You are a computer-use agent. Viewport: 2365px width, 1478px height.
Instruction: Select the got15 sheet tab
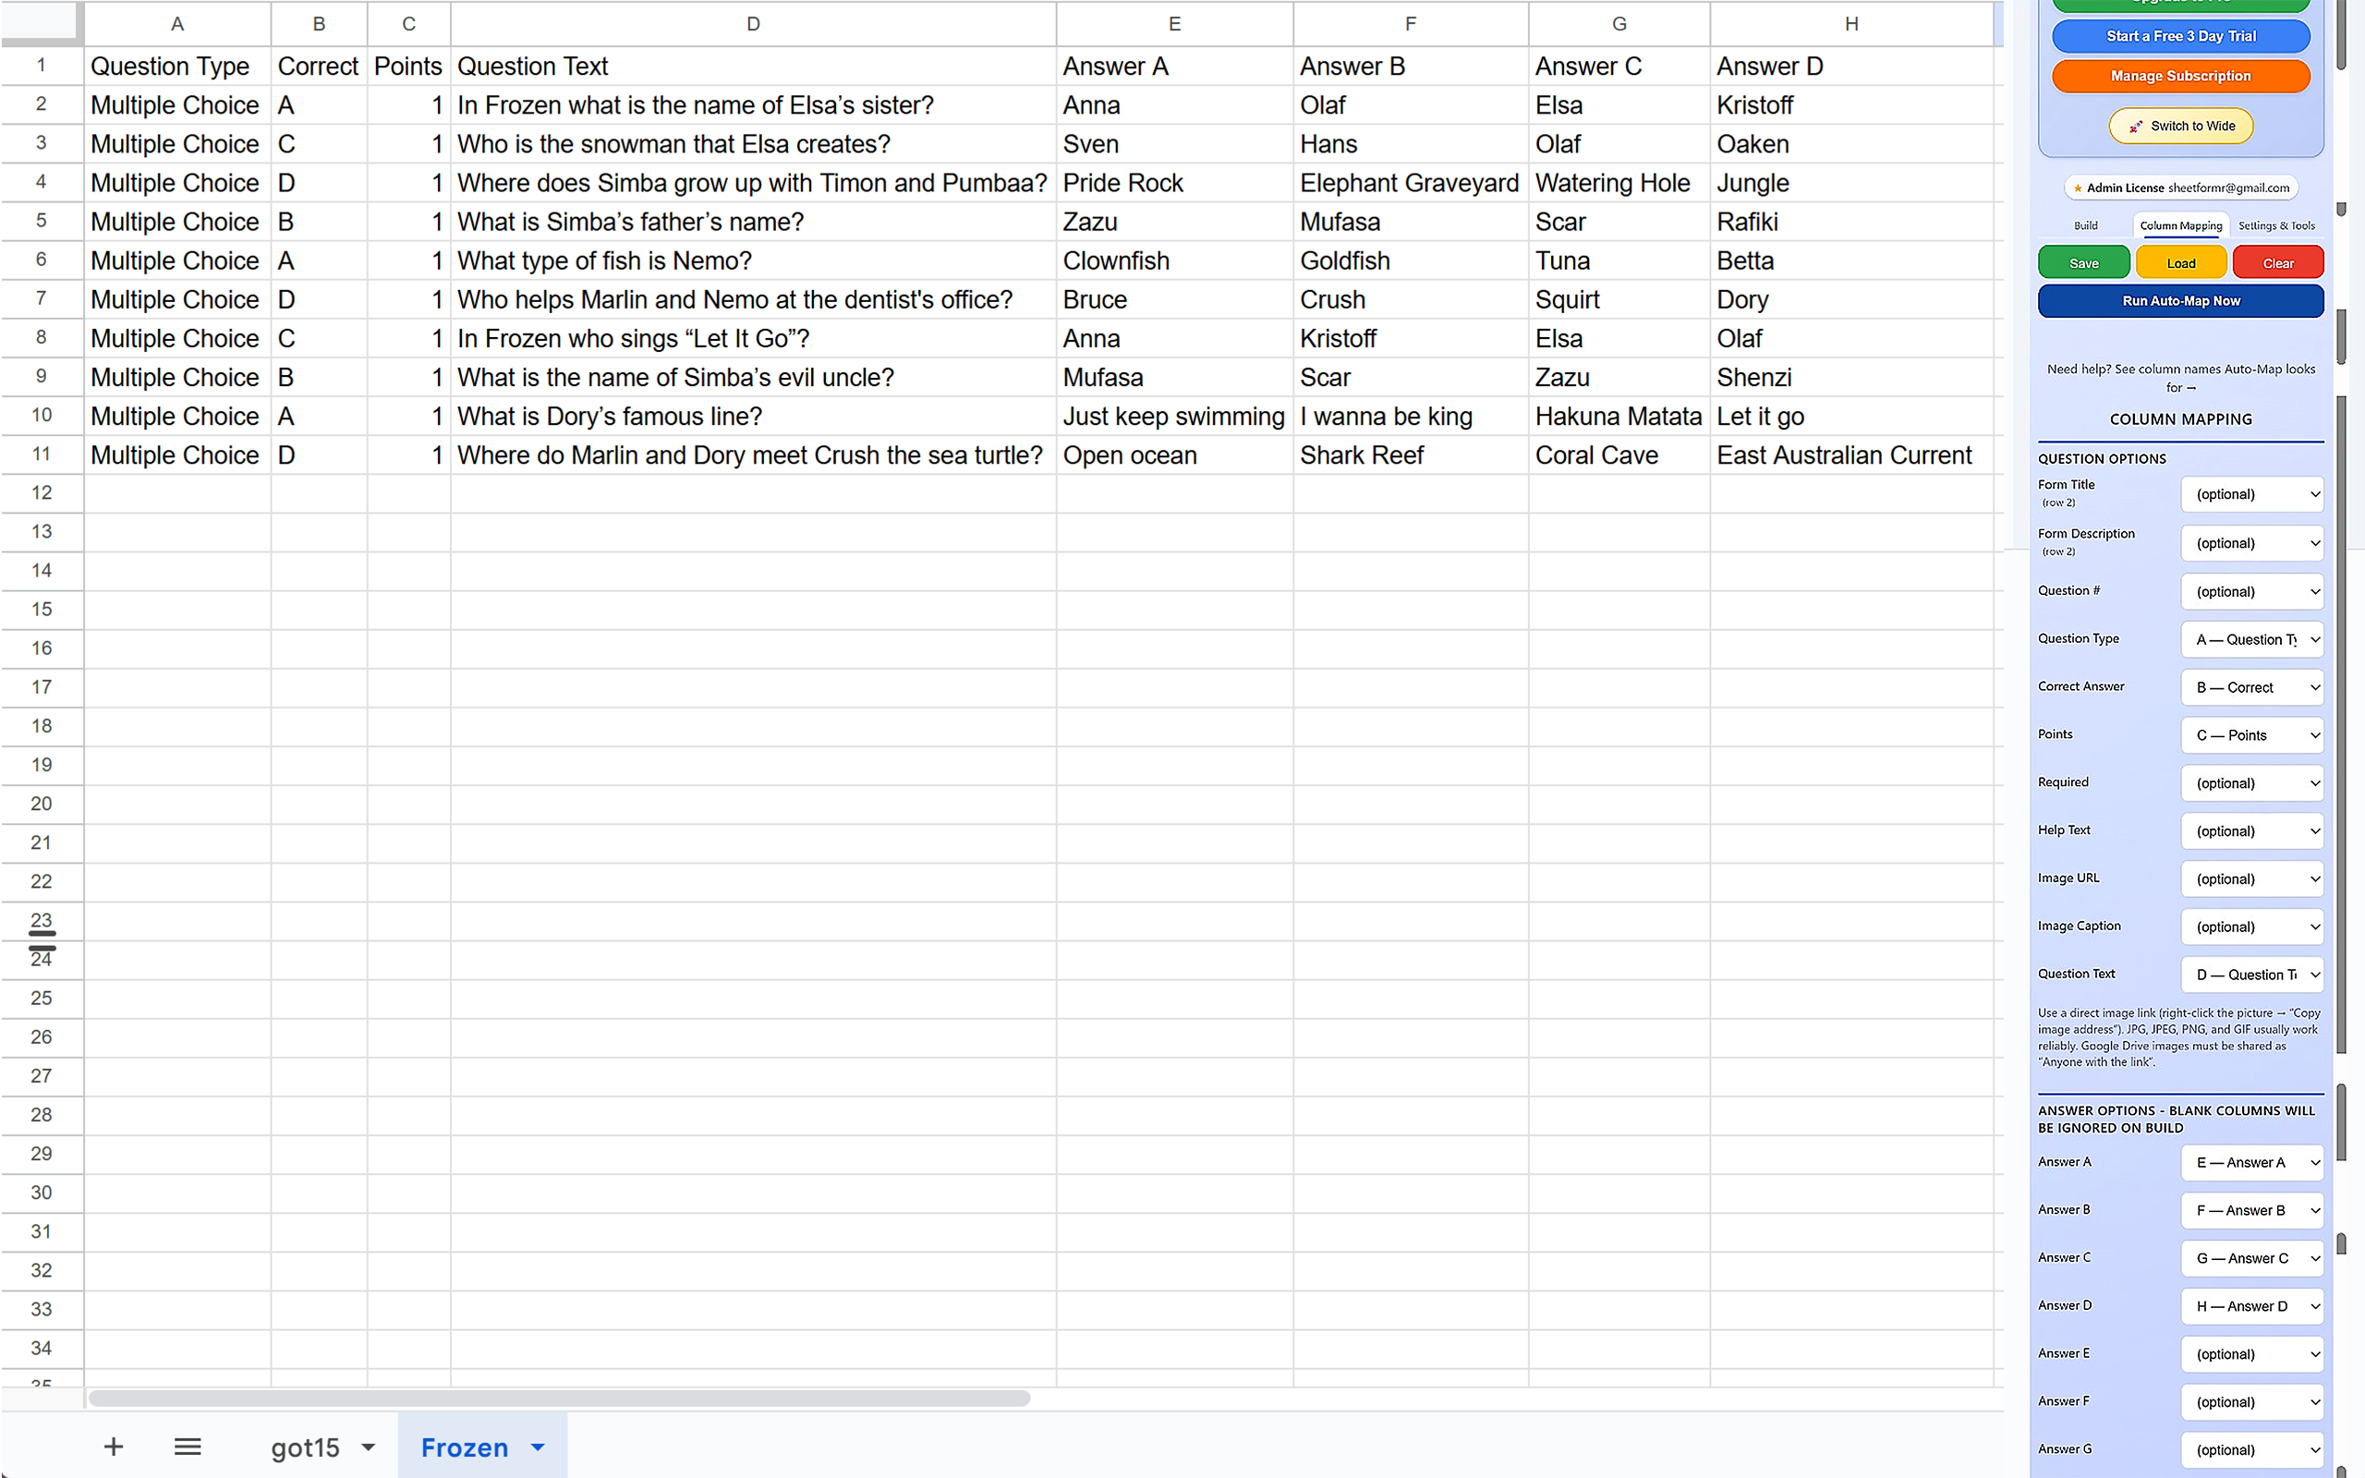click(305, 1447)
